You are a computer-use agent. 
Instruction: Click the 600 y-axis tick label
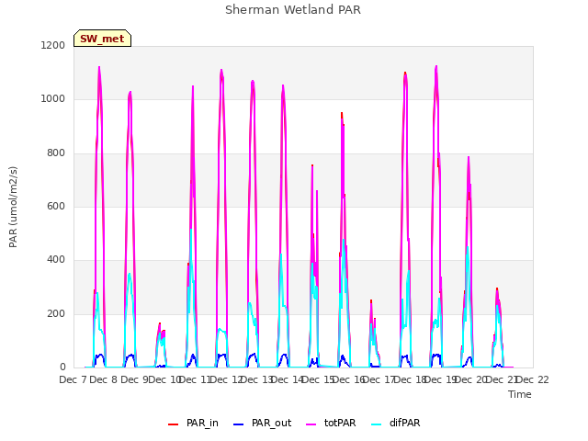coord(56,206)
